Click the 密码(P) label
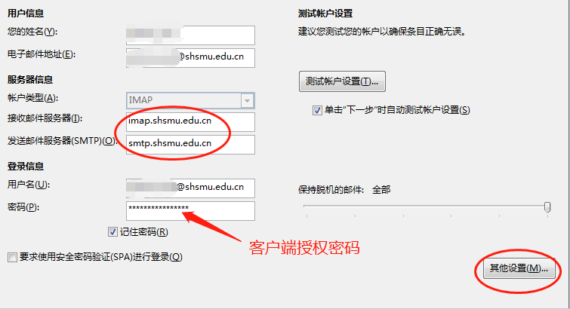 (x=23, y=207)
